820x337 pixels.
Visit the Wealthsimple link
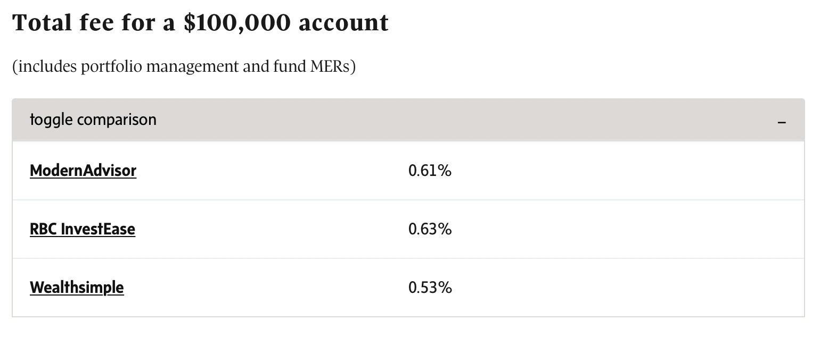coord(77,288)
